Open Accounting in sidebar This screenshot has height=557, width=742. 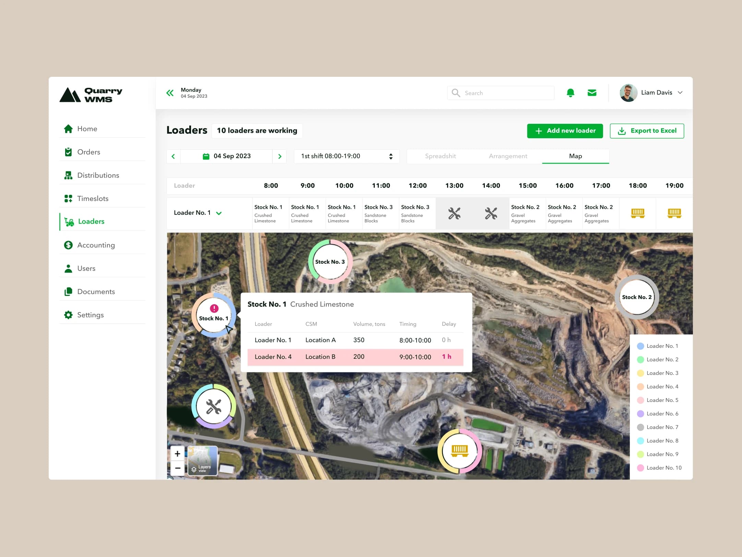102,245
